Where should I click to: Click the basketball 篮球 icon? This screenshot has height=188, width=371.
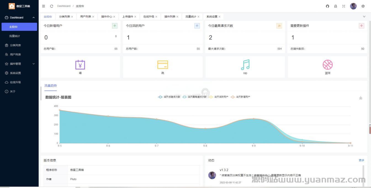(327, 65)
